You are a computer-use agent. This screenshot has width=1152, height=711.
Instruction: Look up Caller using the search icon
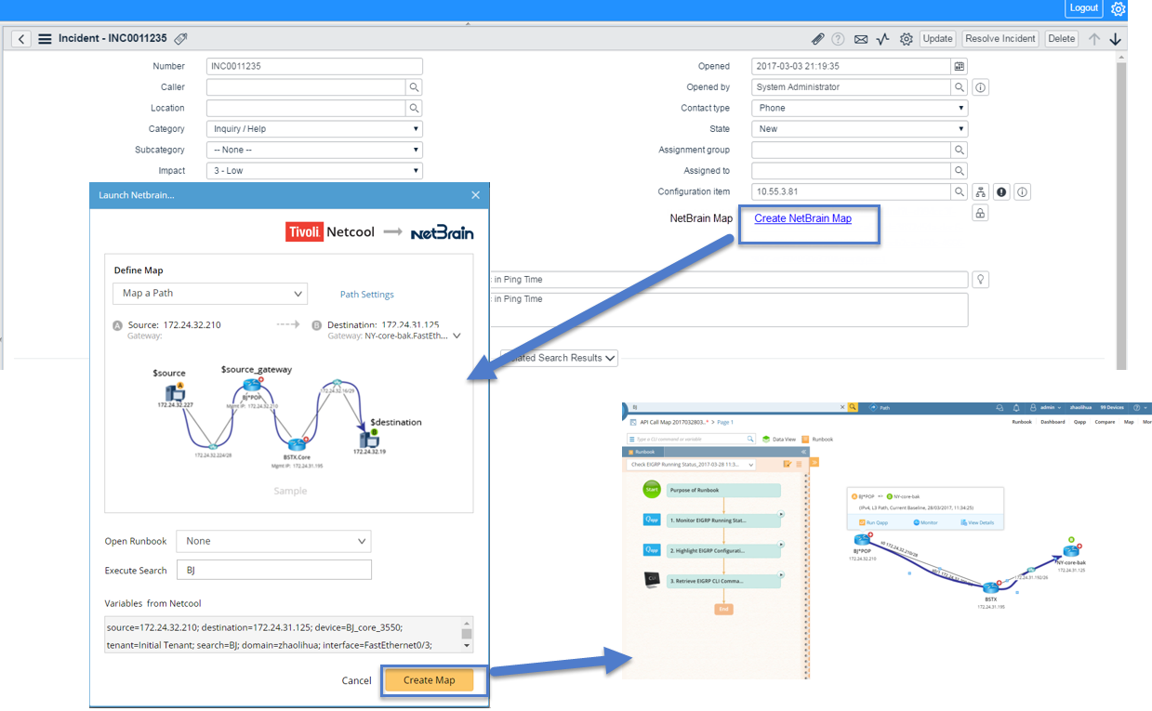pyautogui.click(x=415, y=87)
